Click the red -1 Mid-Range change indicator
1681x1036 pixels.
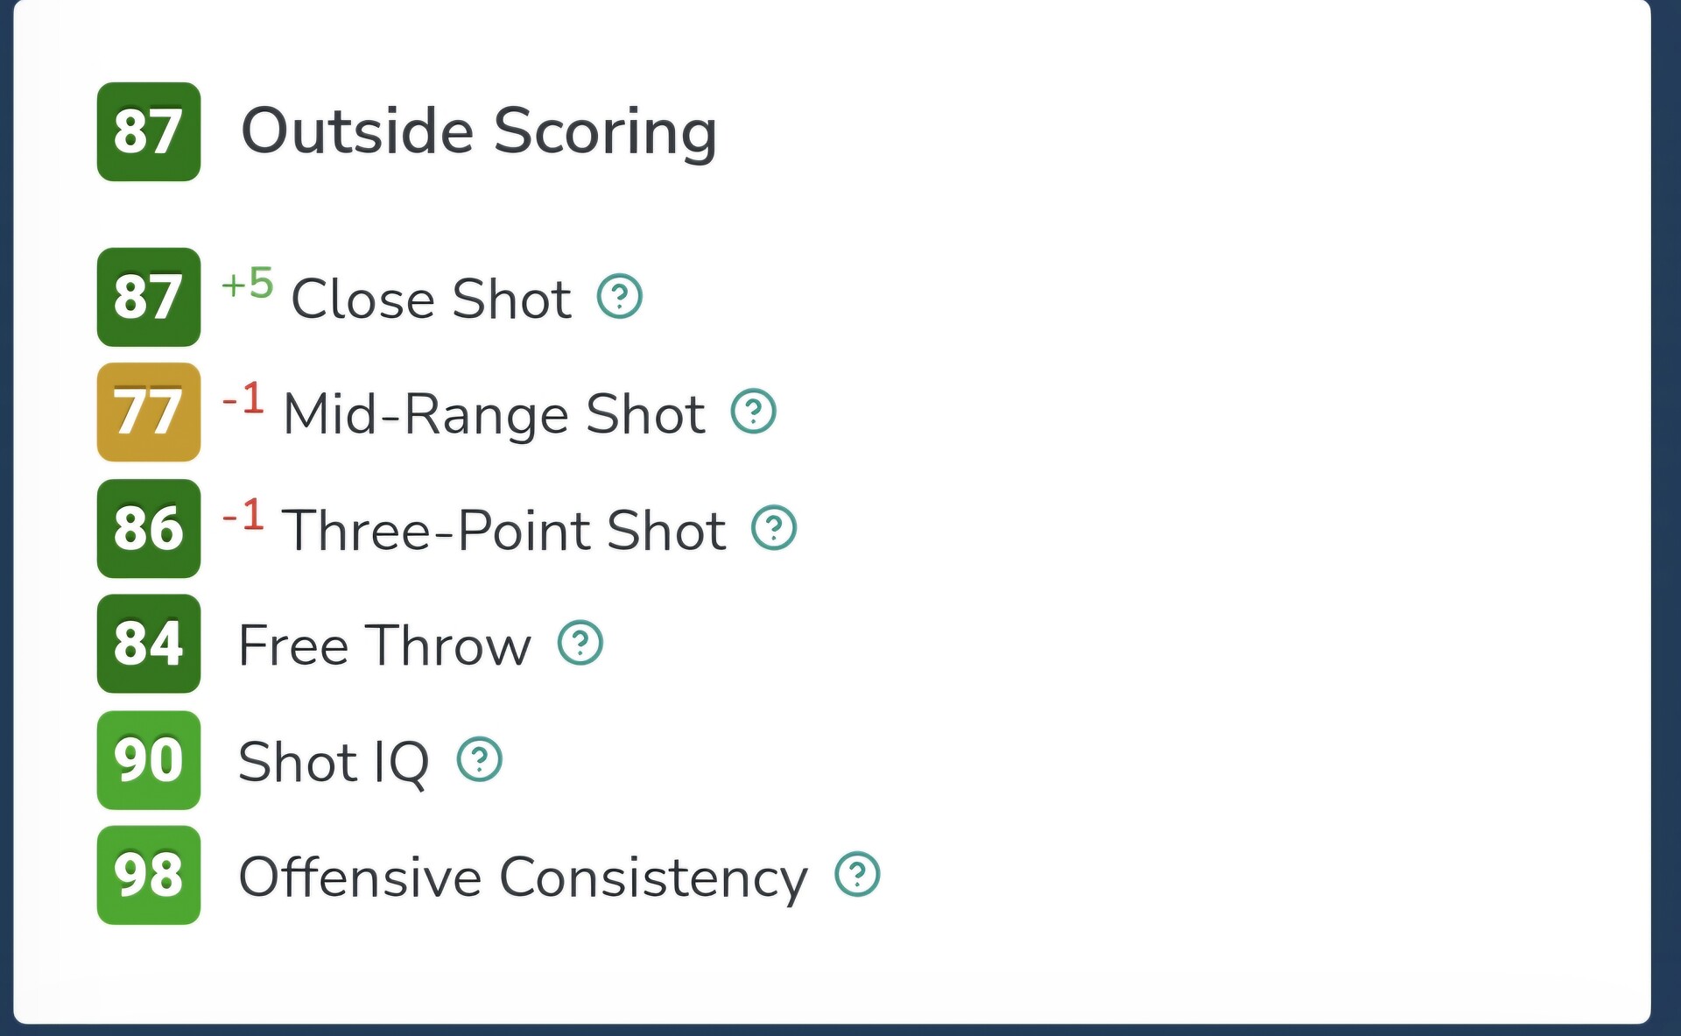point(243,399)
